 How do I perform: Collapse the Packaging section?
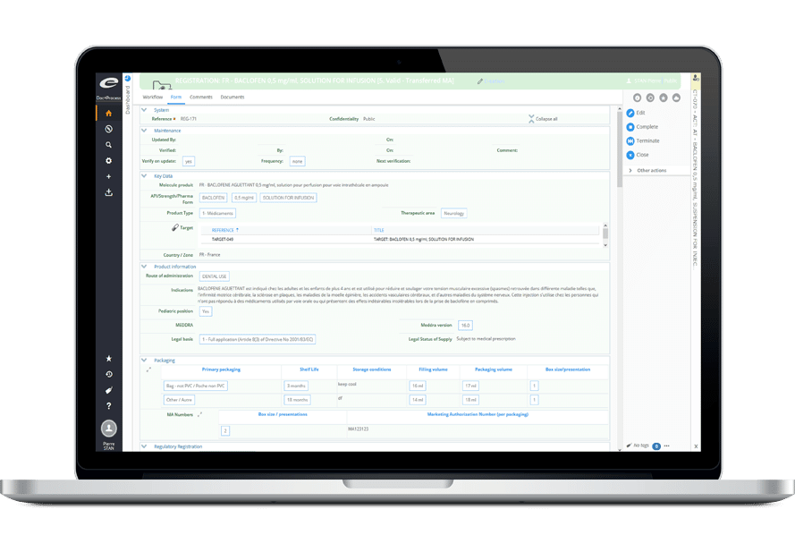[x=144, y=360]
